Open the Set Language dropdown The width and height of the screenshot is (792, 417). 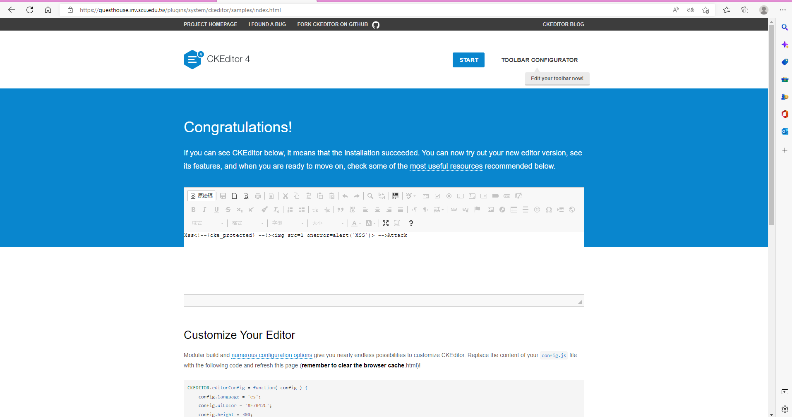click(x=439, y=210)
